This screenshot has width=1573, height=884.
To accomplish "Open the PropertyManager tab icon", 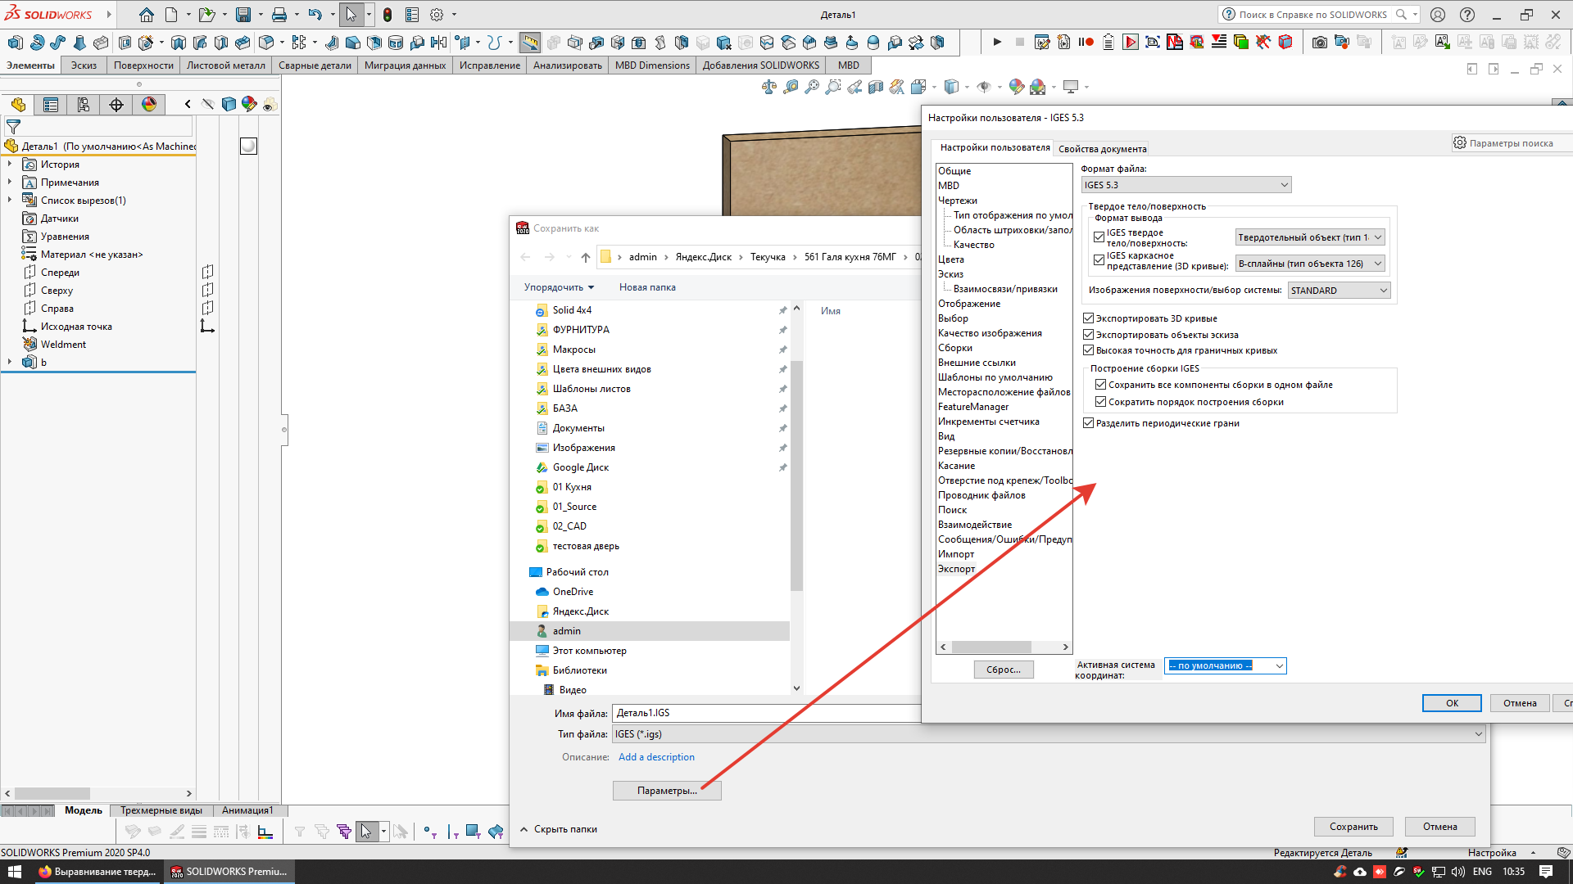I will point(51,105).
